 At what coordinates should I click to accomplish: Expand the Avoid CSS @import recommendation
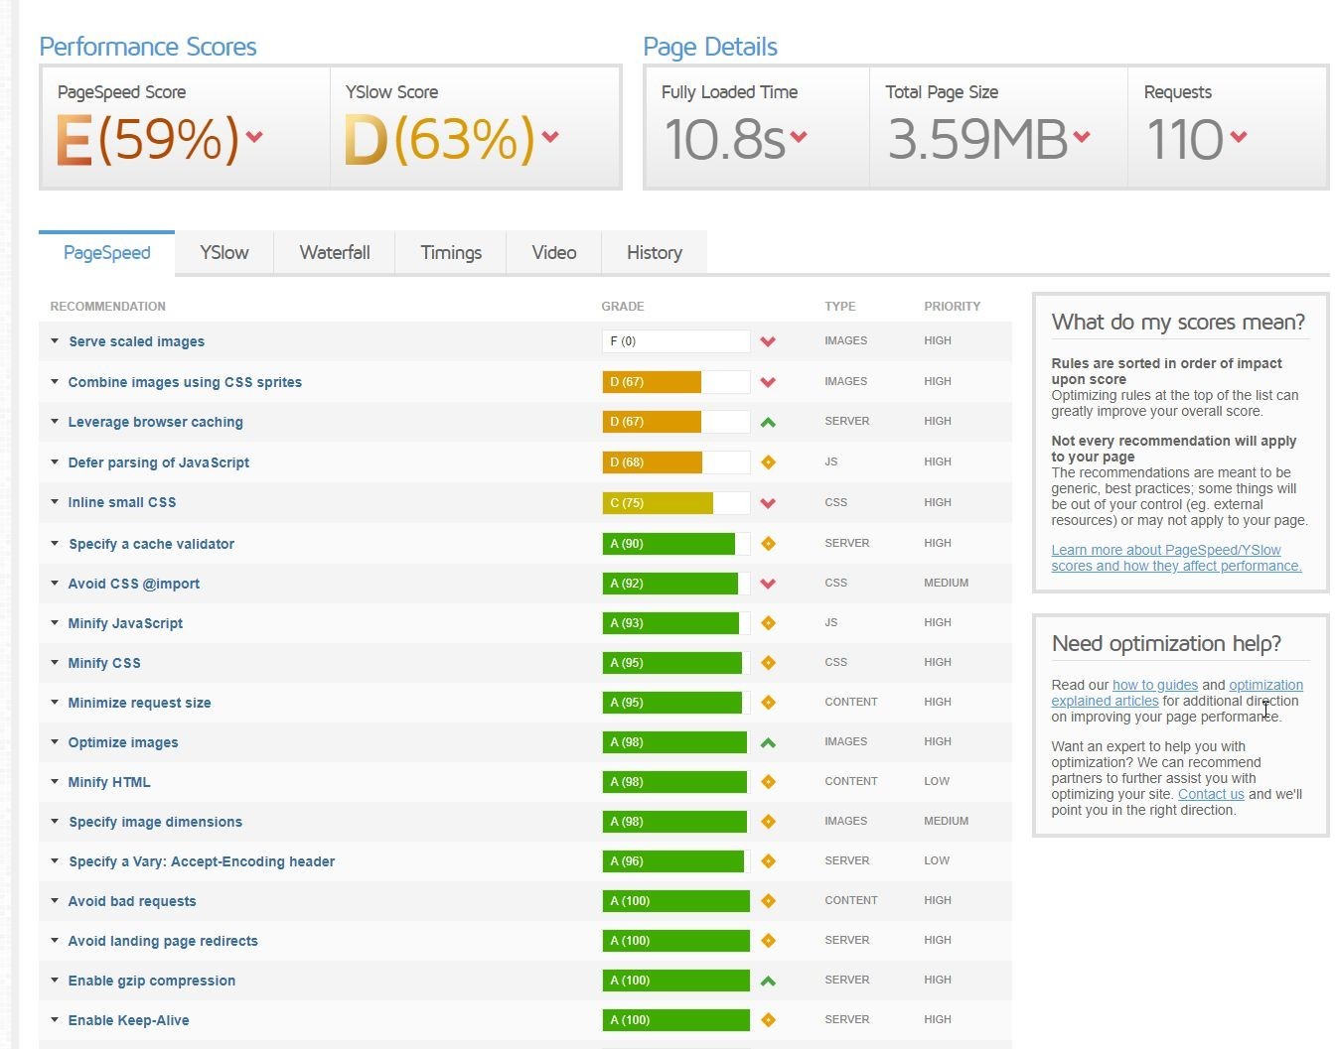133,584
